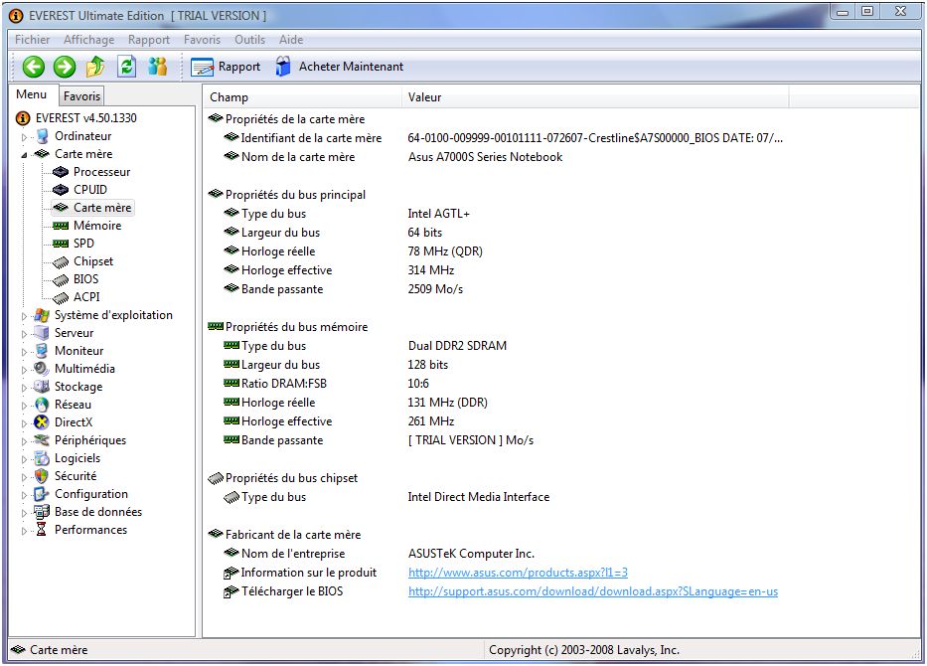Viewport: 927px width, 666px height.
Task: Click the green Forward arrow icon
Action: [x=65, y=67]
